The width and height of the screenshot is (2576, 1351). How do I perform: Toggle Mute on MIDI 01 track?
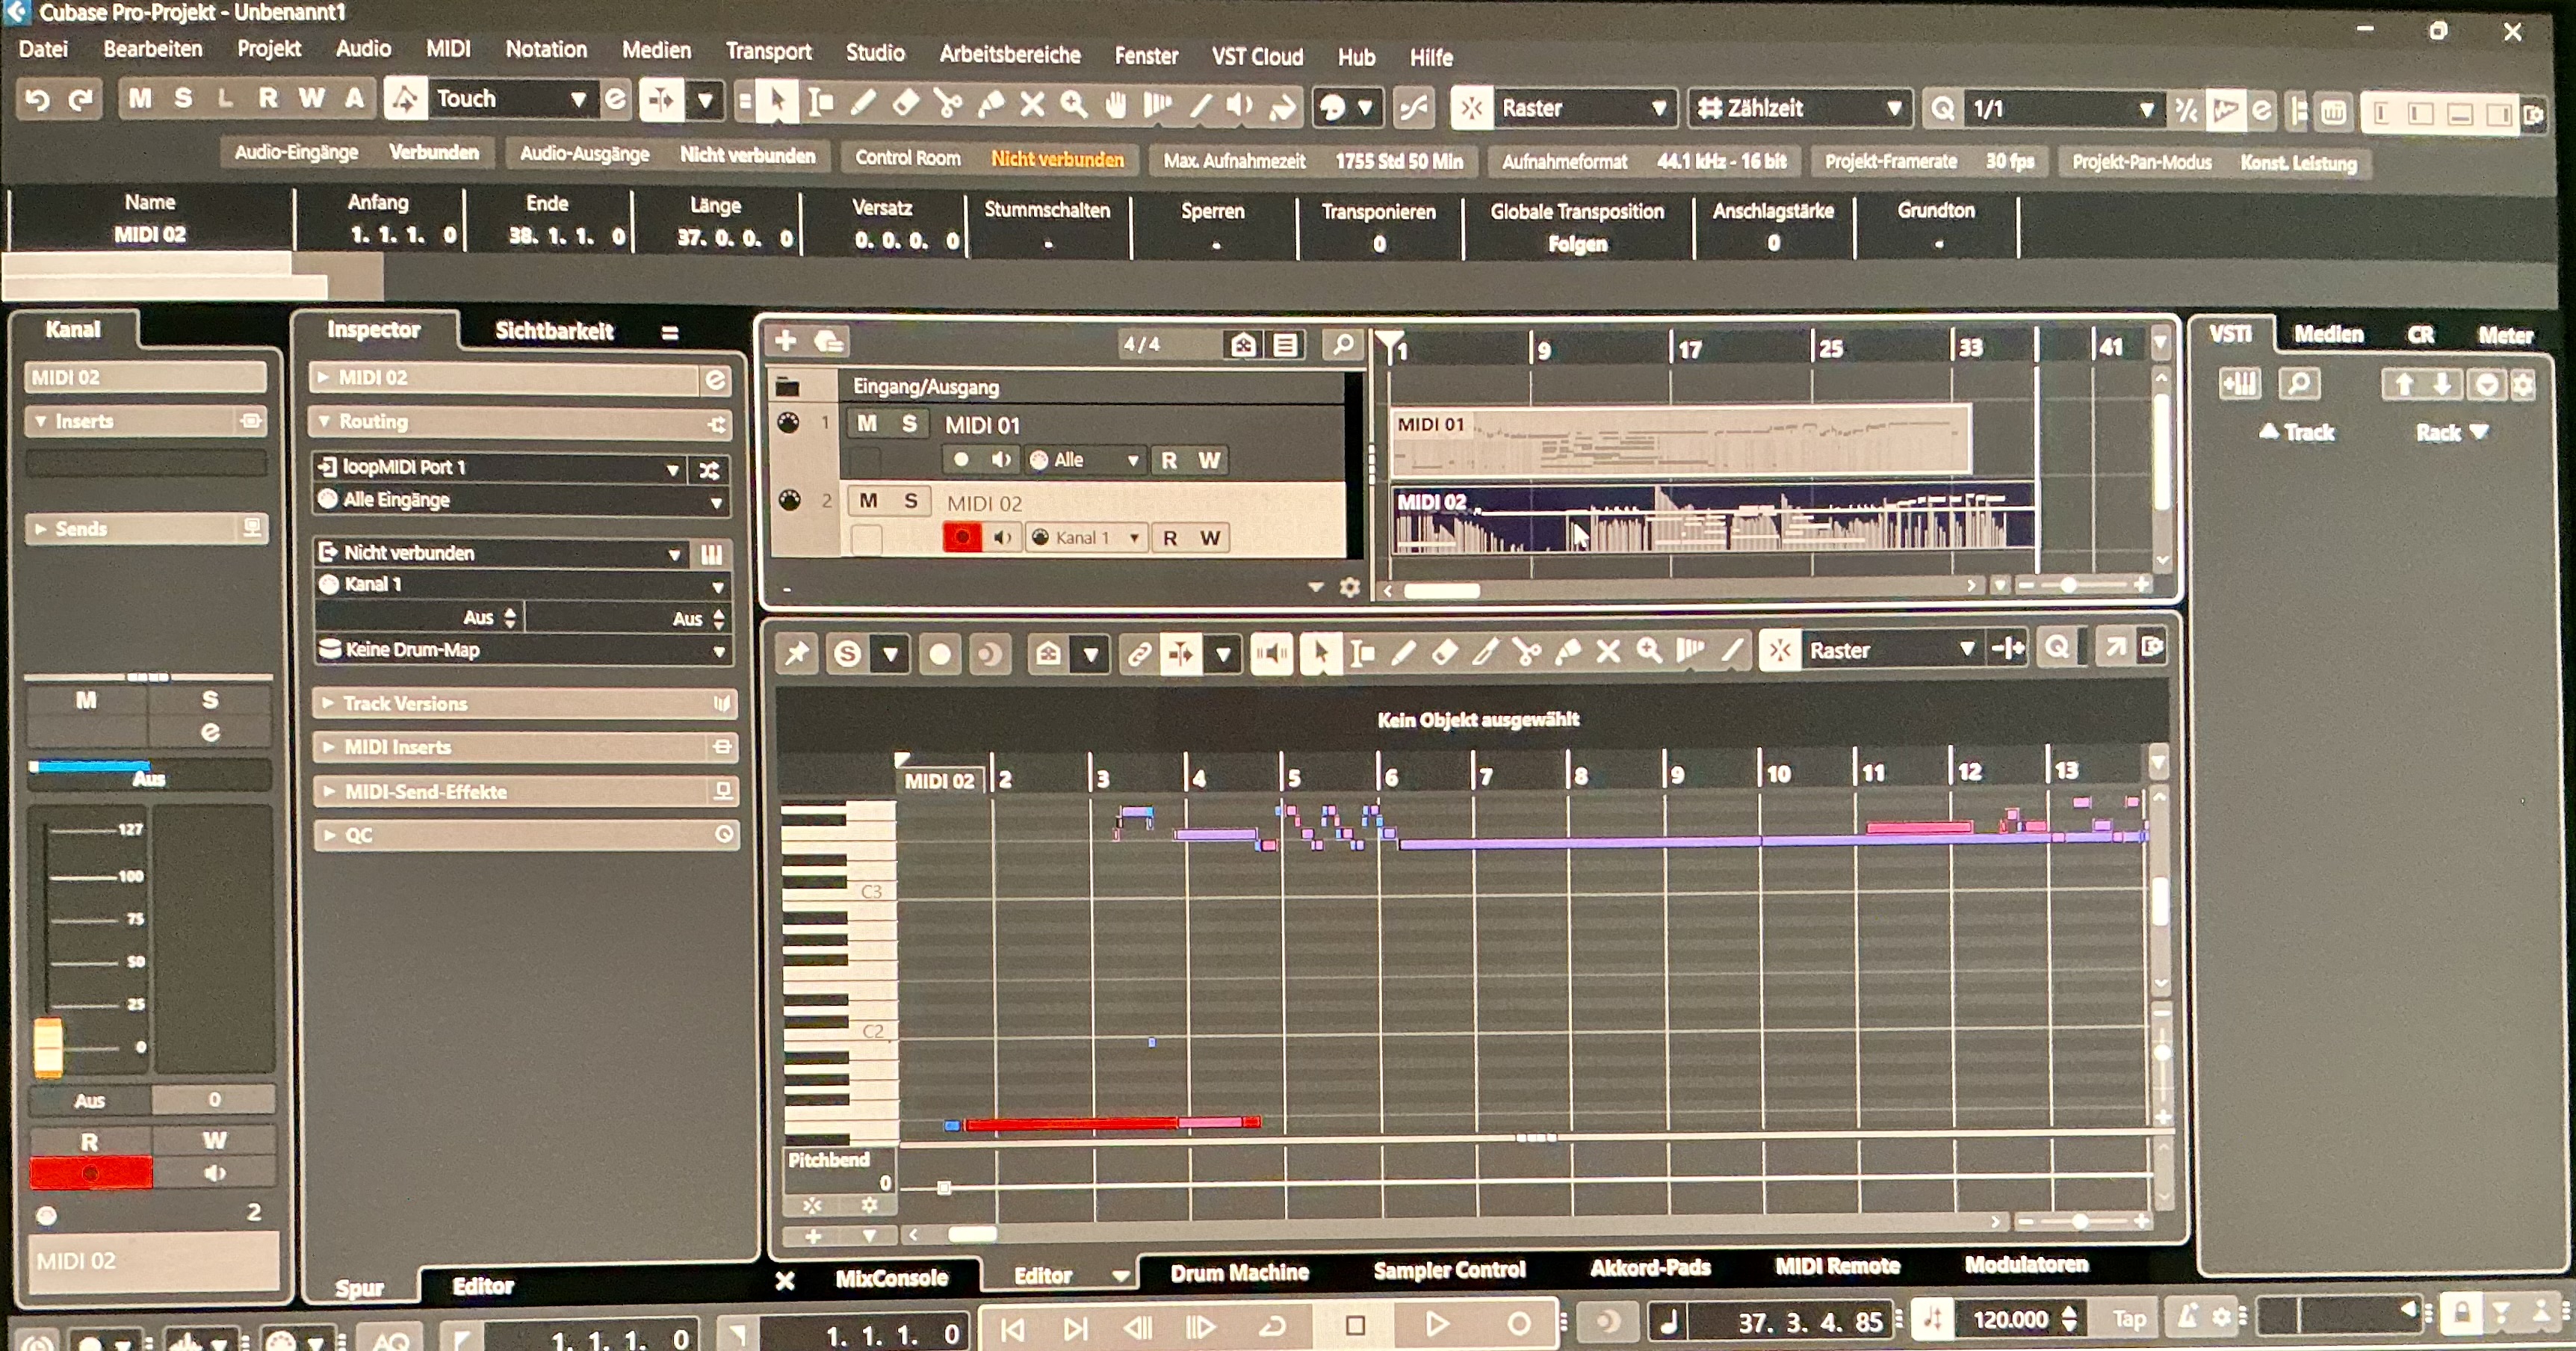[867, 424]
